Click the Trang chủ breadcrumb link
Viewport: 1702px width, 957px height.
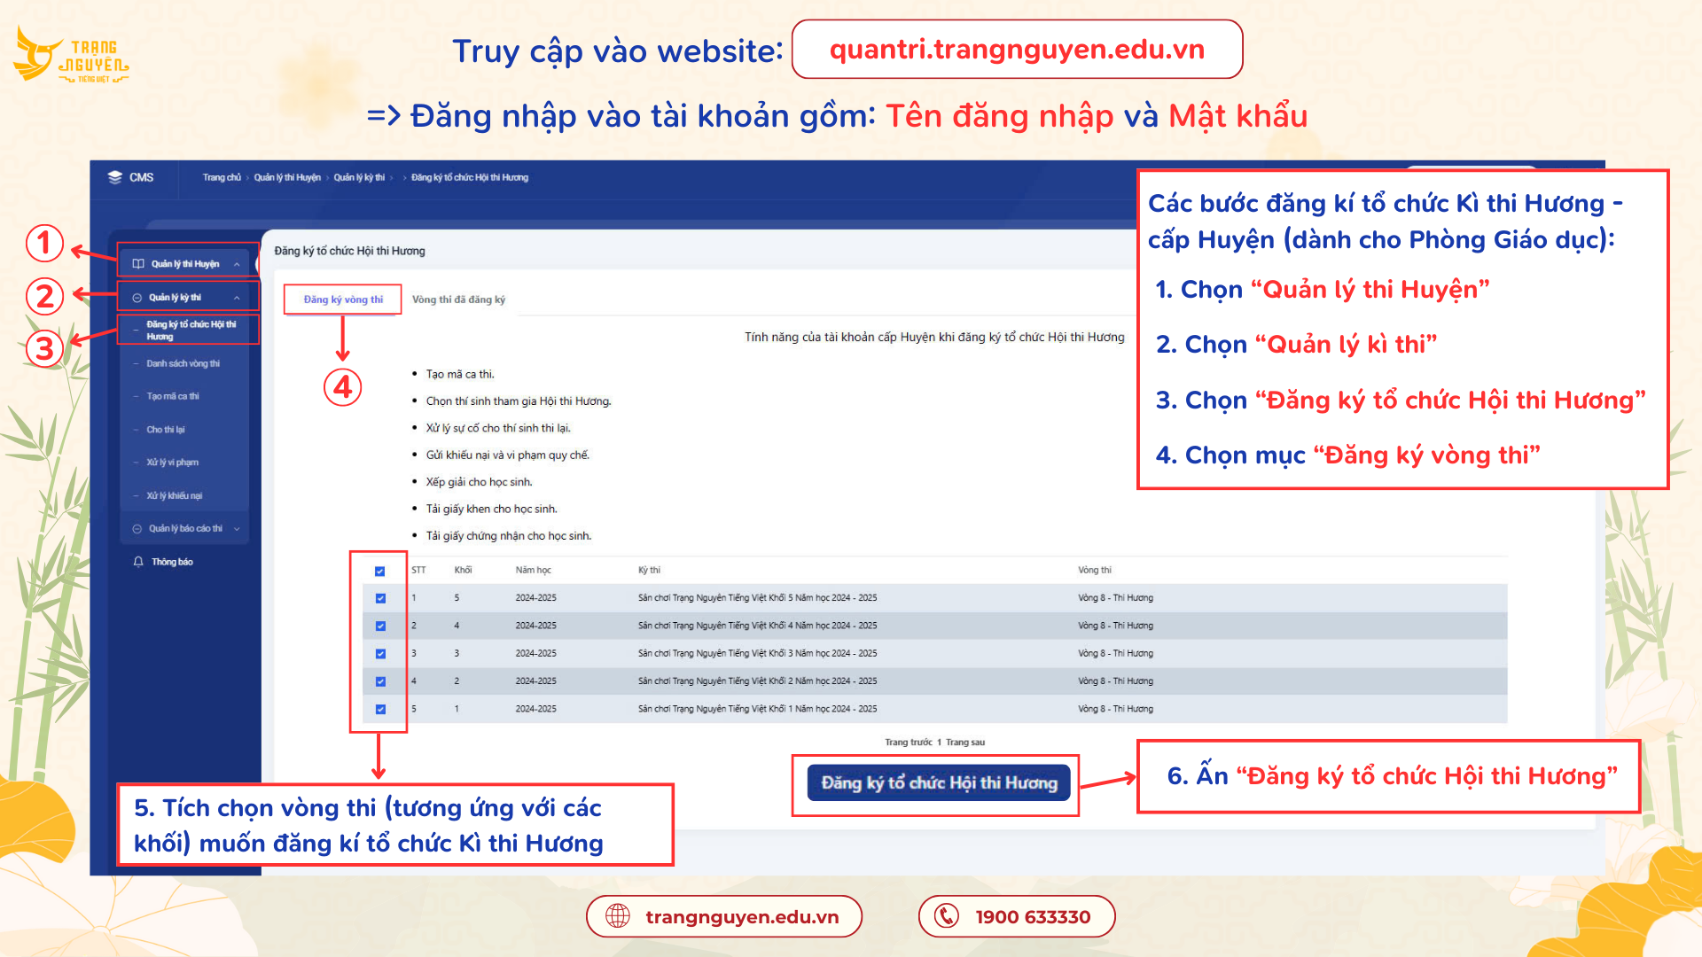[222, 177]
